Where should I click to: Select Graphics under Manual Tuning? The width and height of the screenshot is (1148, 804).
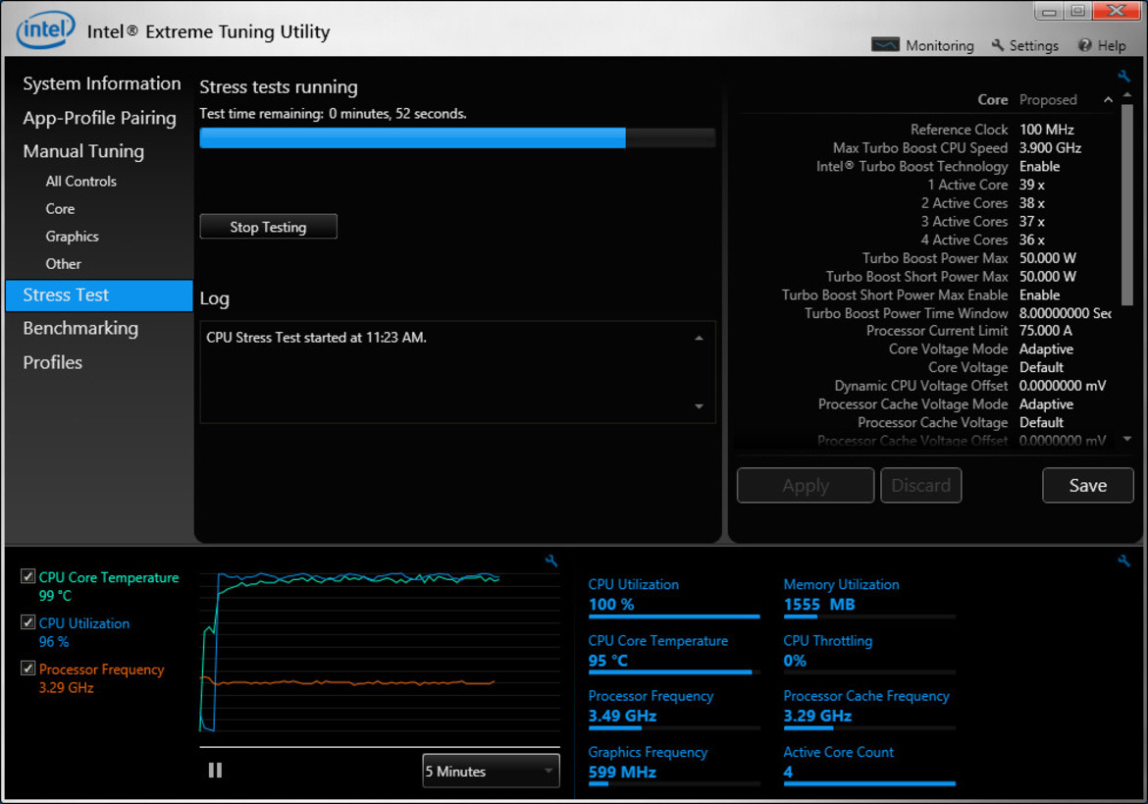pyautogui.click(x=72, y=237)
